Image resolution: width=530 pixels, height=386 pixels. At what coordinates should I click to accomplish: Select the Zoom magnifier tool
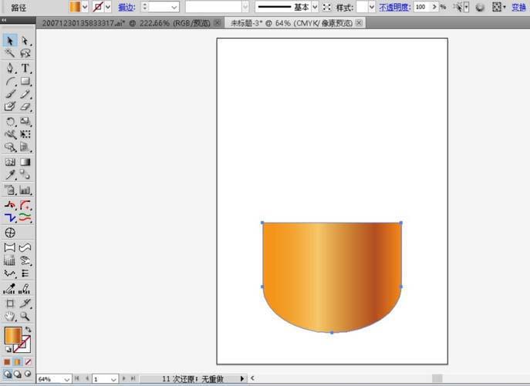coord(25,316)
